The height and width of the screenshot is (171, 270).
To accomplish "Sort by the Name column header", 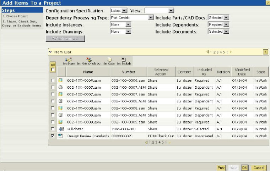I will coord(88,72).
